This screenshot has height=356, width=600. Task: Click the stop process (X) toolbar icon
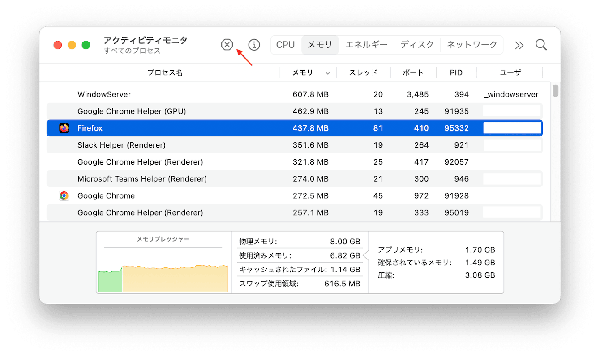227,45
